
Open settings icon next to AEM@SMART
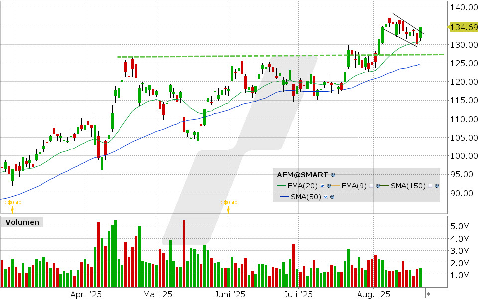333,175
